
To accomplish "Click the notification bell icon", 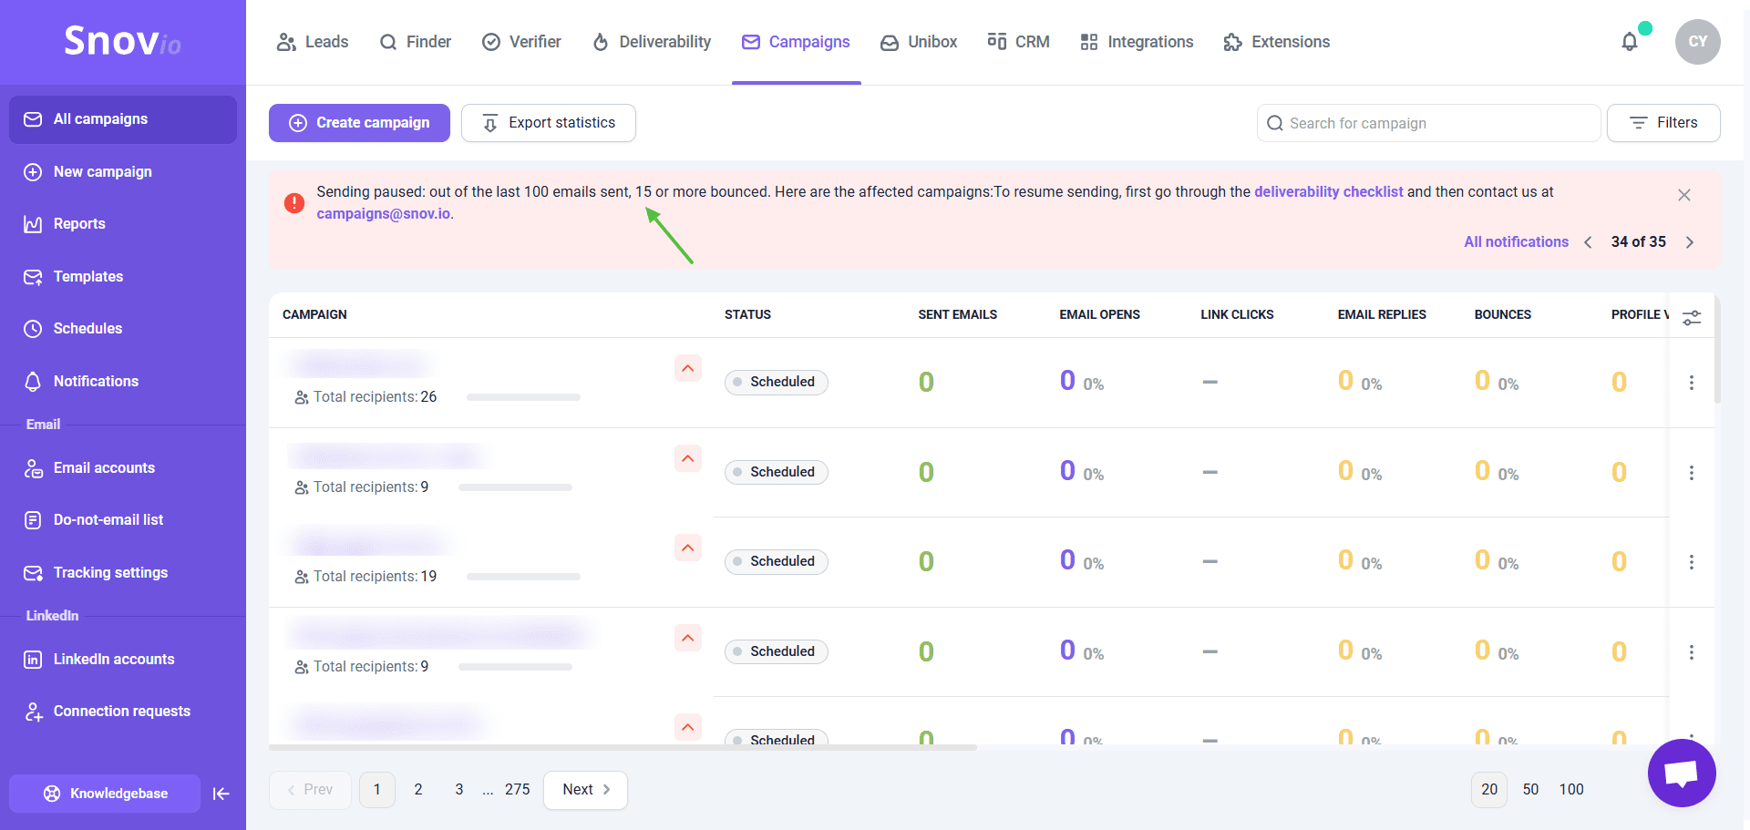I will tap(1630, 42).
